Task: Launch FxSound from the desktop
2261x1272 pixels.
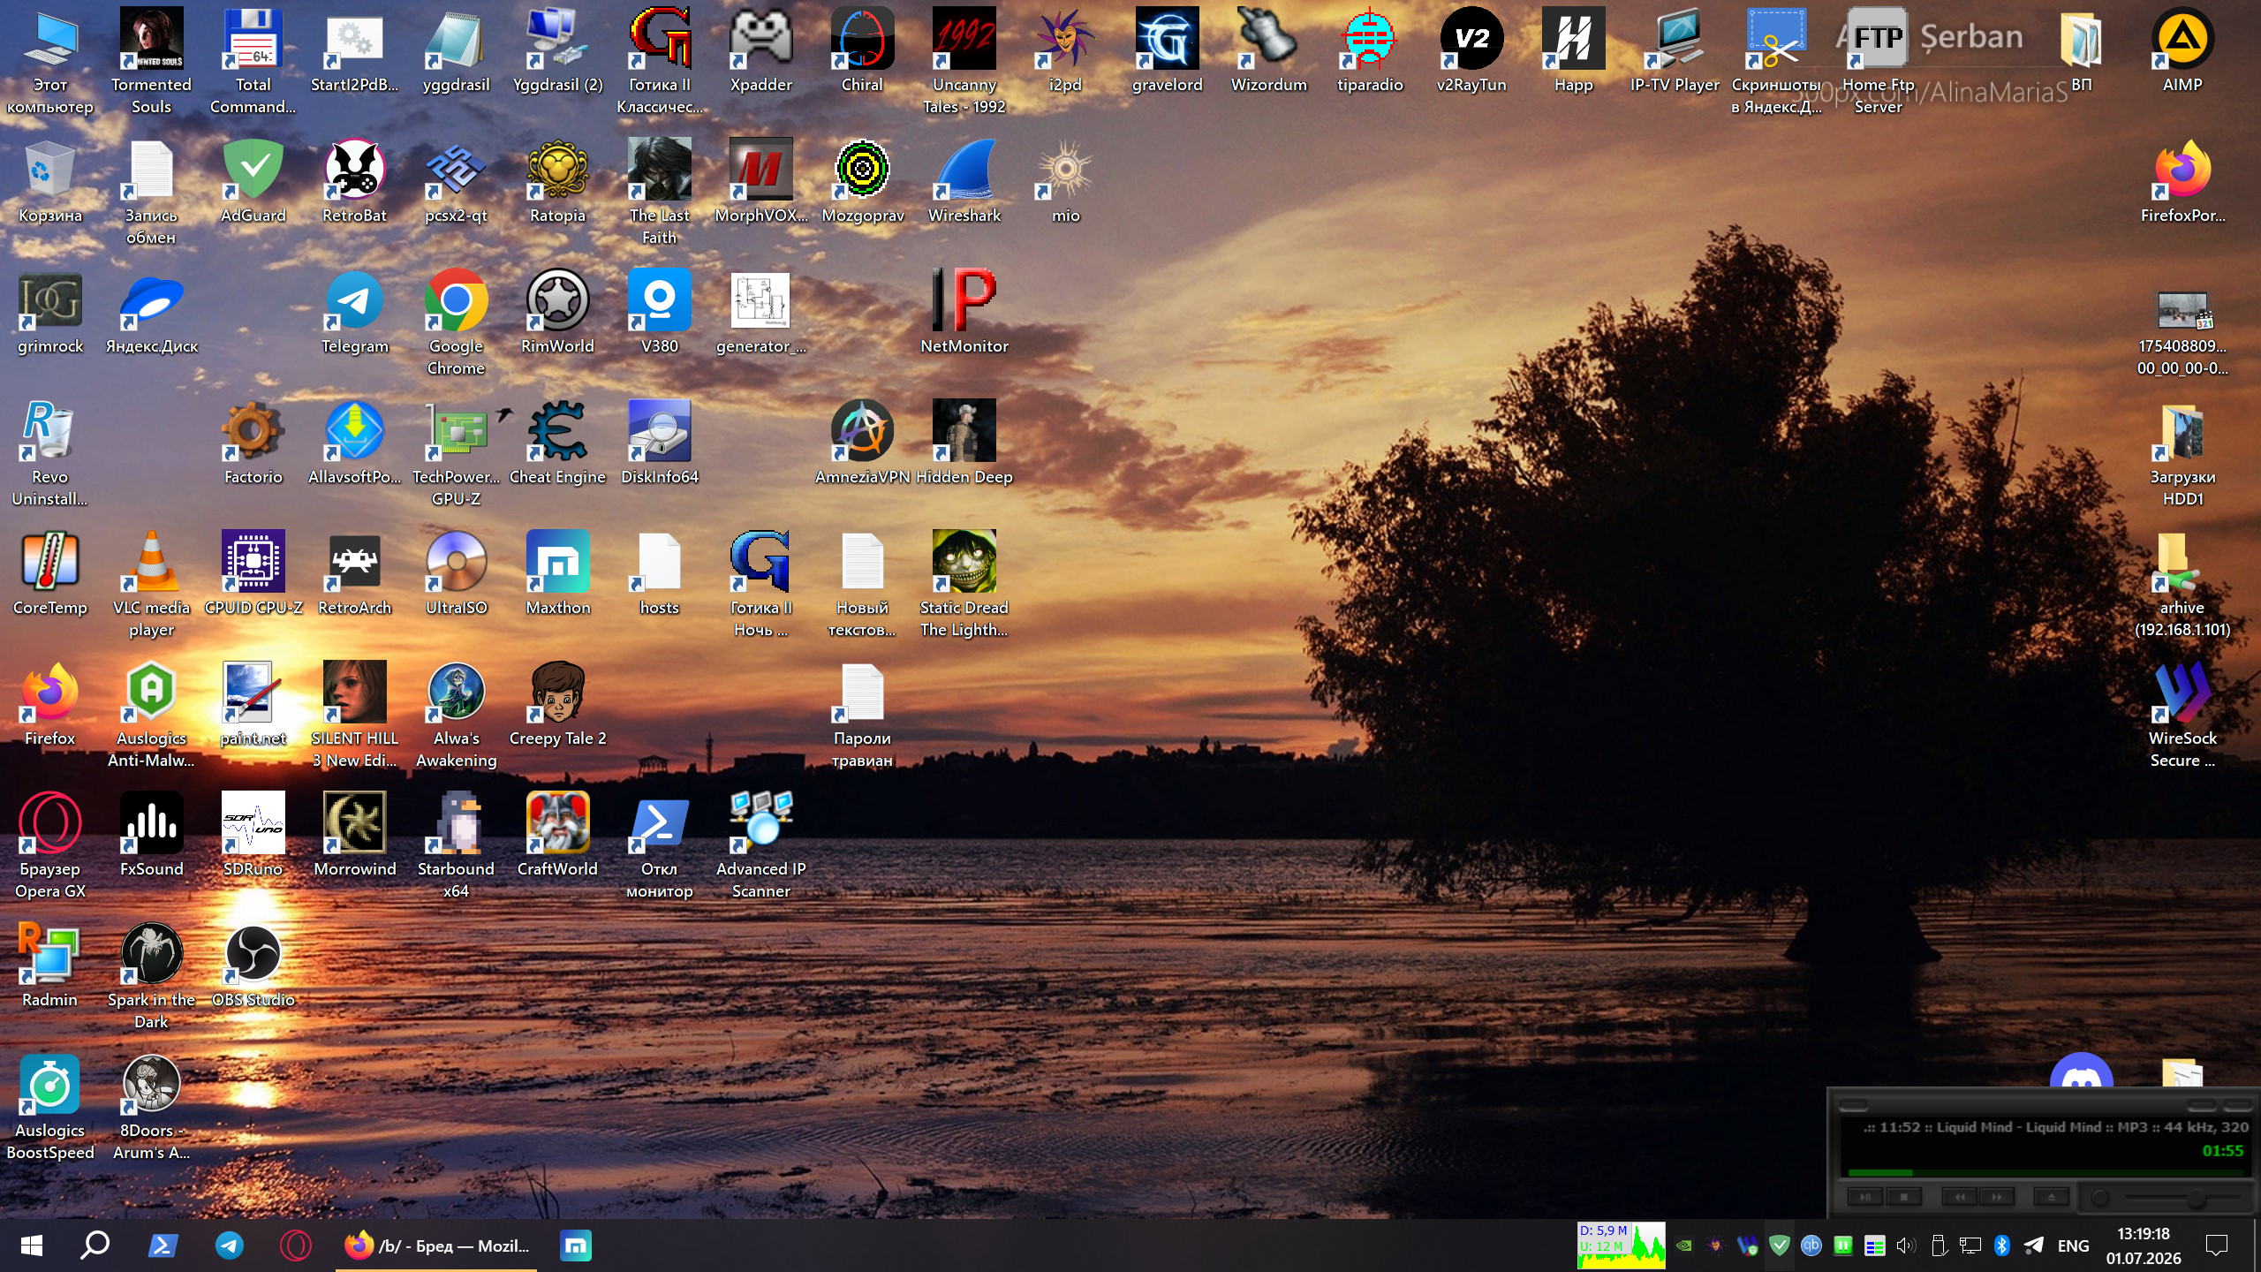Action: [152, 836]
